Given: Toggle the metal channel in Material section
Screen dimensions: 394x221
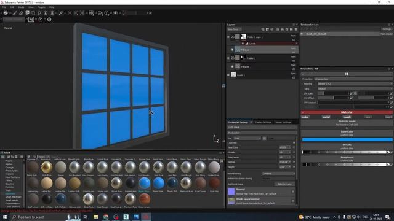Looking at the screenshot, I should click(x=326, y=117).
